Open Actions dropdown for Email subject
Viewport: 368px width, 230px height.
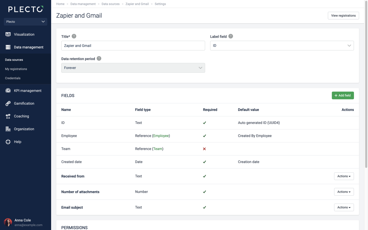tap(344, 207)
